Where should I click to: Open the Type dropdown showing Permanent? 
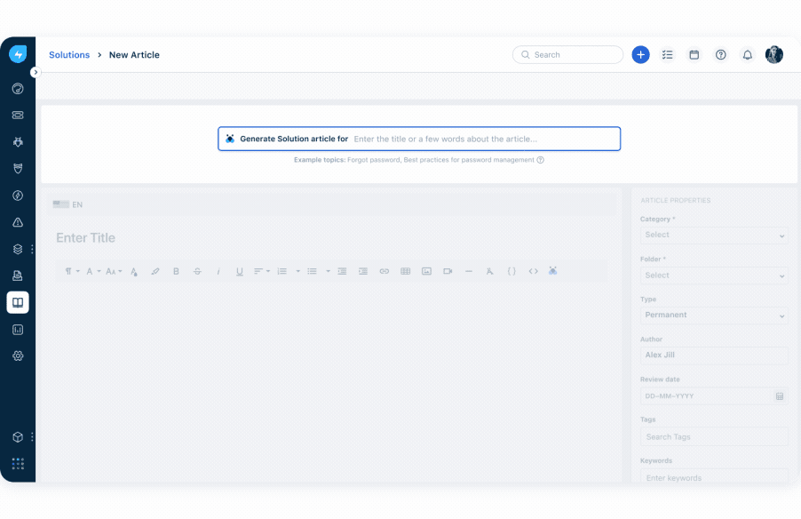pos(714,315)
